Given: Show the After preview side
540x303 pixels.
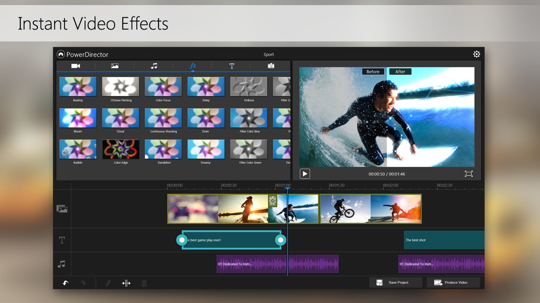Looking at the screenshot, I should point(400,71).
